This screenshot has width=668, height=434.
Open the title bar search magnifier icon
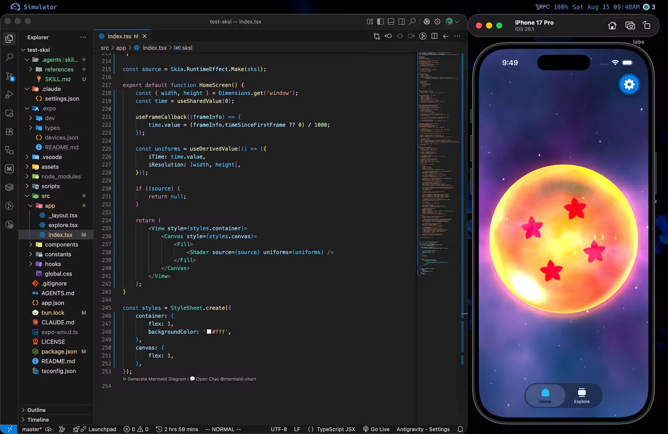tap(412, 21)
